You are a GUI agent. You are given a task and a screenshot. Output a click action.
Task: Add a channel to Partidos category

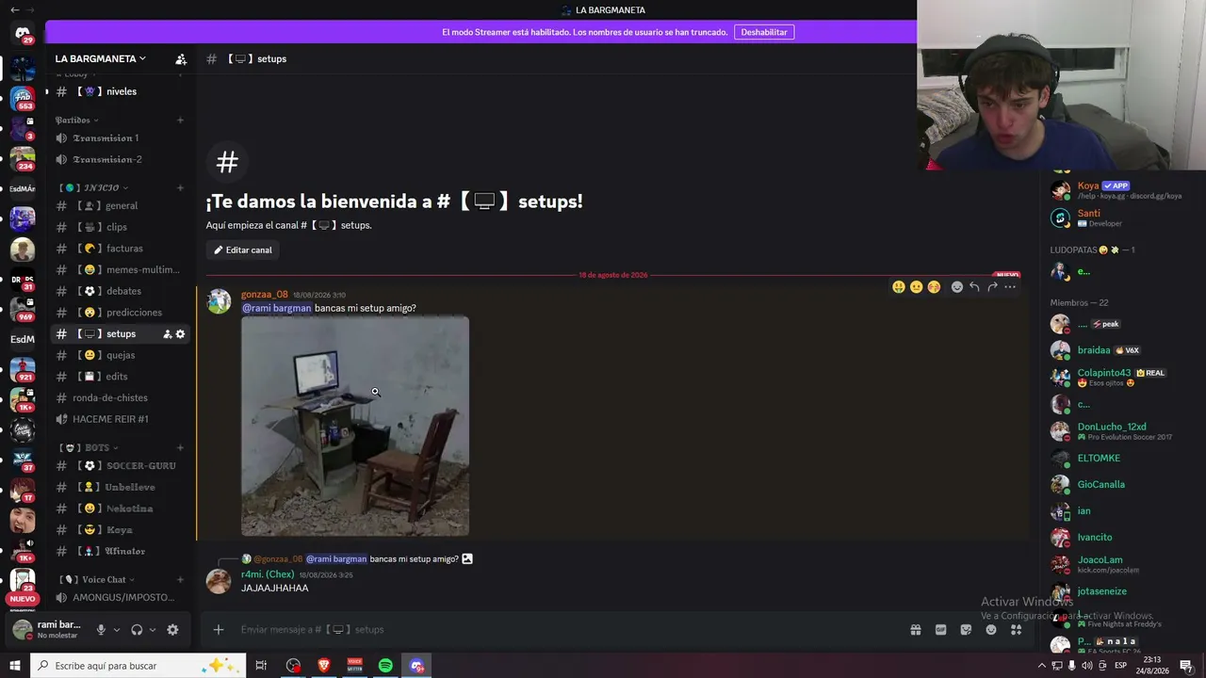click(x=180, y=121)
